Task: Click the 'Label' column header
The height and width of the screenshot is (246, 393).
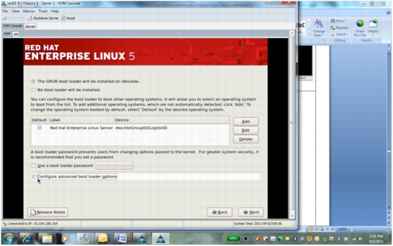Action: [81, 120]
